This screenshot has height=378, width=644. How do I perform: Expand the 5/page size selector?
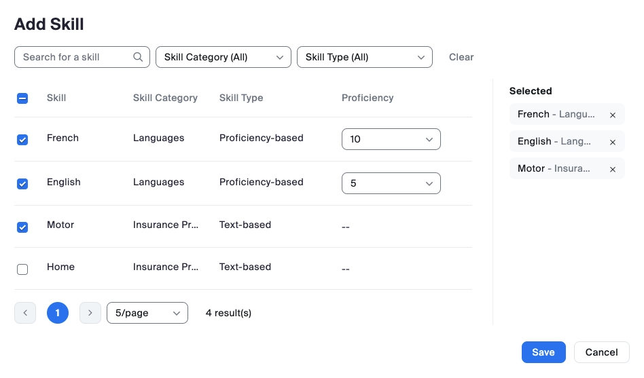(147, 313)
